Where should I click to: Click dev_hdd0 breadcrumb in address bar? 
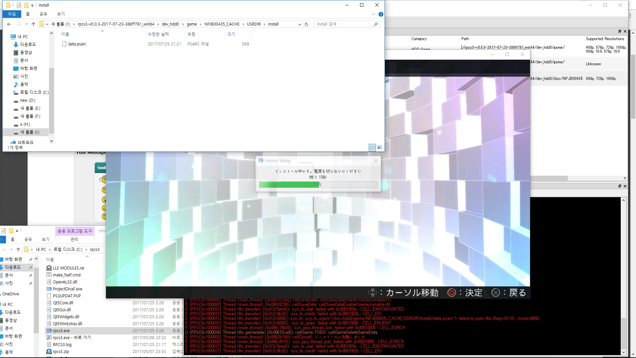point(171,24)
